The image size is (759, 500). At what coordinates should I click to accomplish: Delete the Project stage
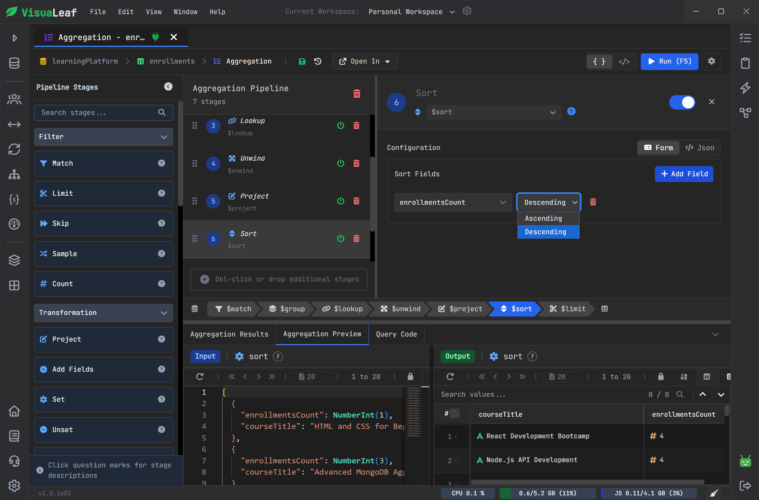356,201
